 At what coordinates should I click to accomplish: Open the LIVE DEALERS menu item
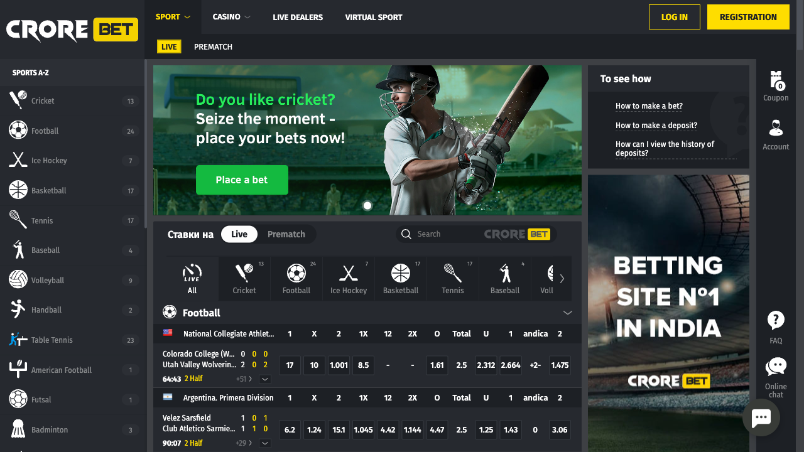click(x=298, y=18)
